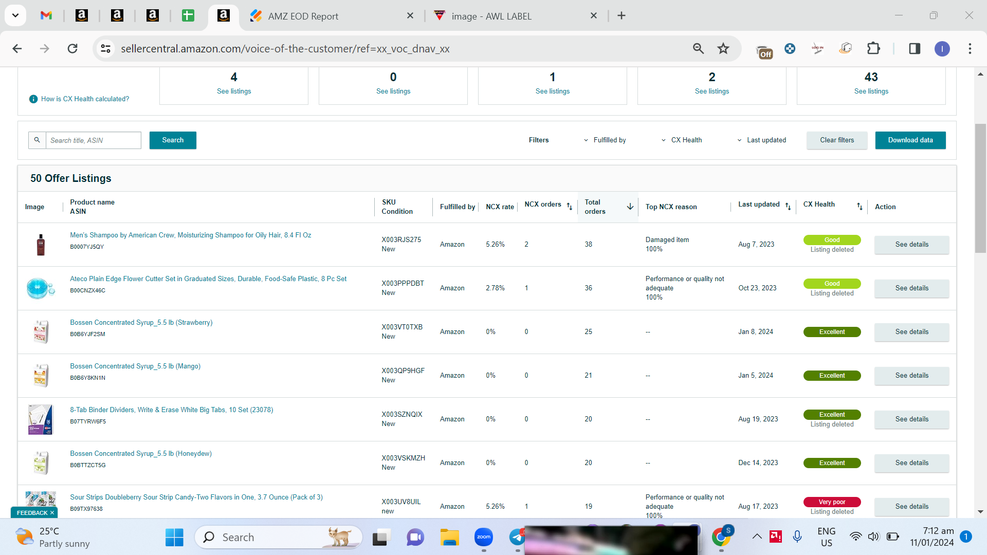Click Download data button
The height and width of the screenshot is (555, 987).
point(910,140)
